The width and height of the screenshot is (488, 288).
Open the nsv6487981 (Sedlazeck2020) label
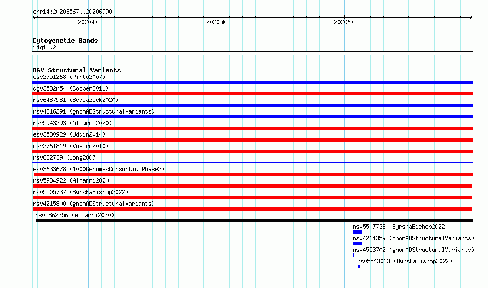point(76,100)
